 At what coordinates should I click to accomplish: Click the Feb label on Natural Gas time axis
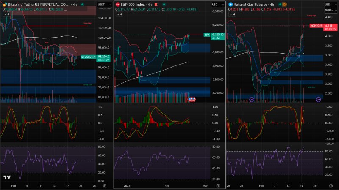click(261, 186)
